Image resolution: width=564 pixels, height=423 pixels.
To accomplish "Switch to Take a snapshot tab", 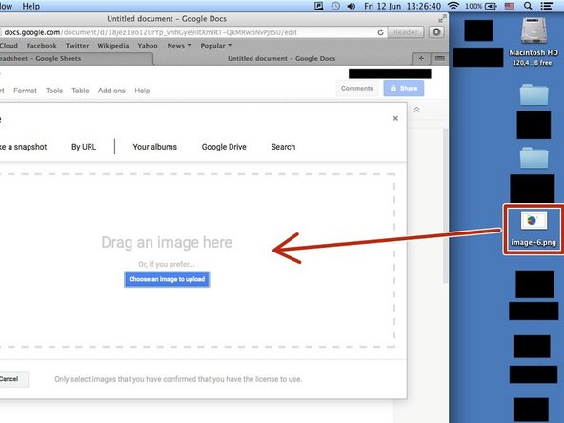I will coord(24,147).
